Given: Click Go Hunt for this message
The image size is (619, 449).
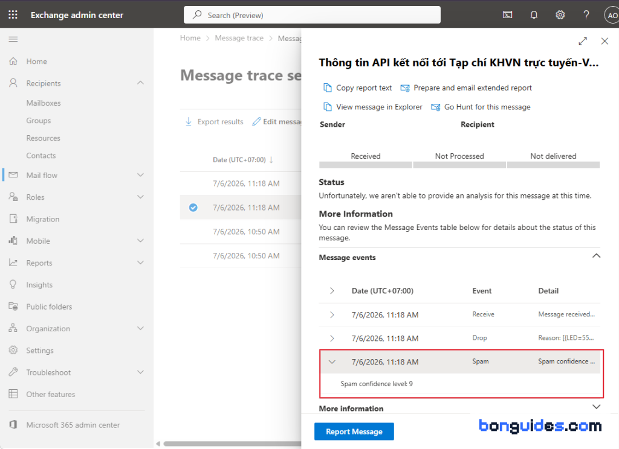Looking at the screenshot, I should pos(481,107).
